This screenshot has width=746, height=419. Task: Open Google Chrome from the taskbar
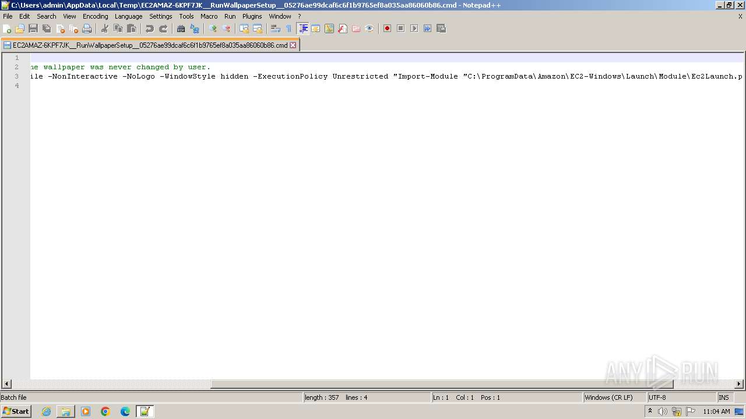105,411
